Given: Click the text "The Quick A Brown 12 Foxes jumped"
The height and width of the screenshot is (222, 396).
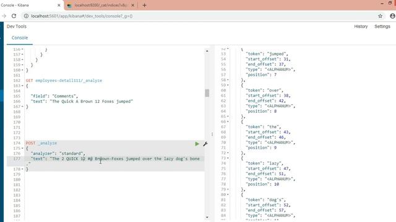Looking at the screenshot, I should tap(92, 101).
